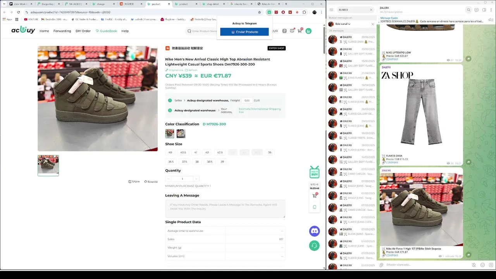Screen dimensions: 496x279
Task: Open search result dated 21/04/2025 JEANS FLARED
Action: (x=351, y=75)
